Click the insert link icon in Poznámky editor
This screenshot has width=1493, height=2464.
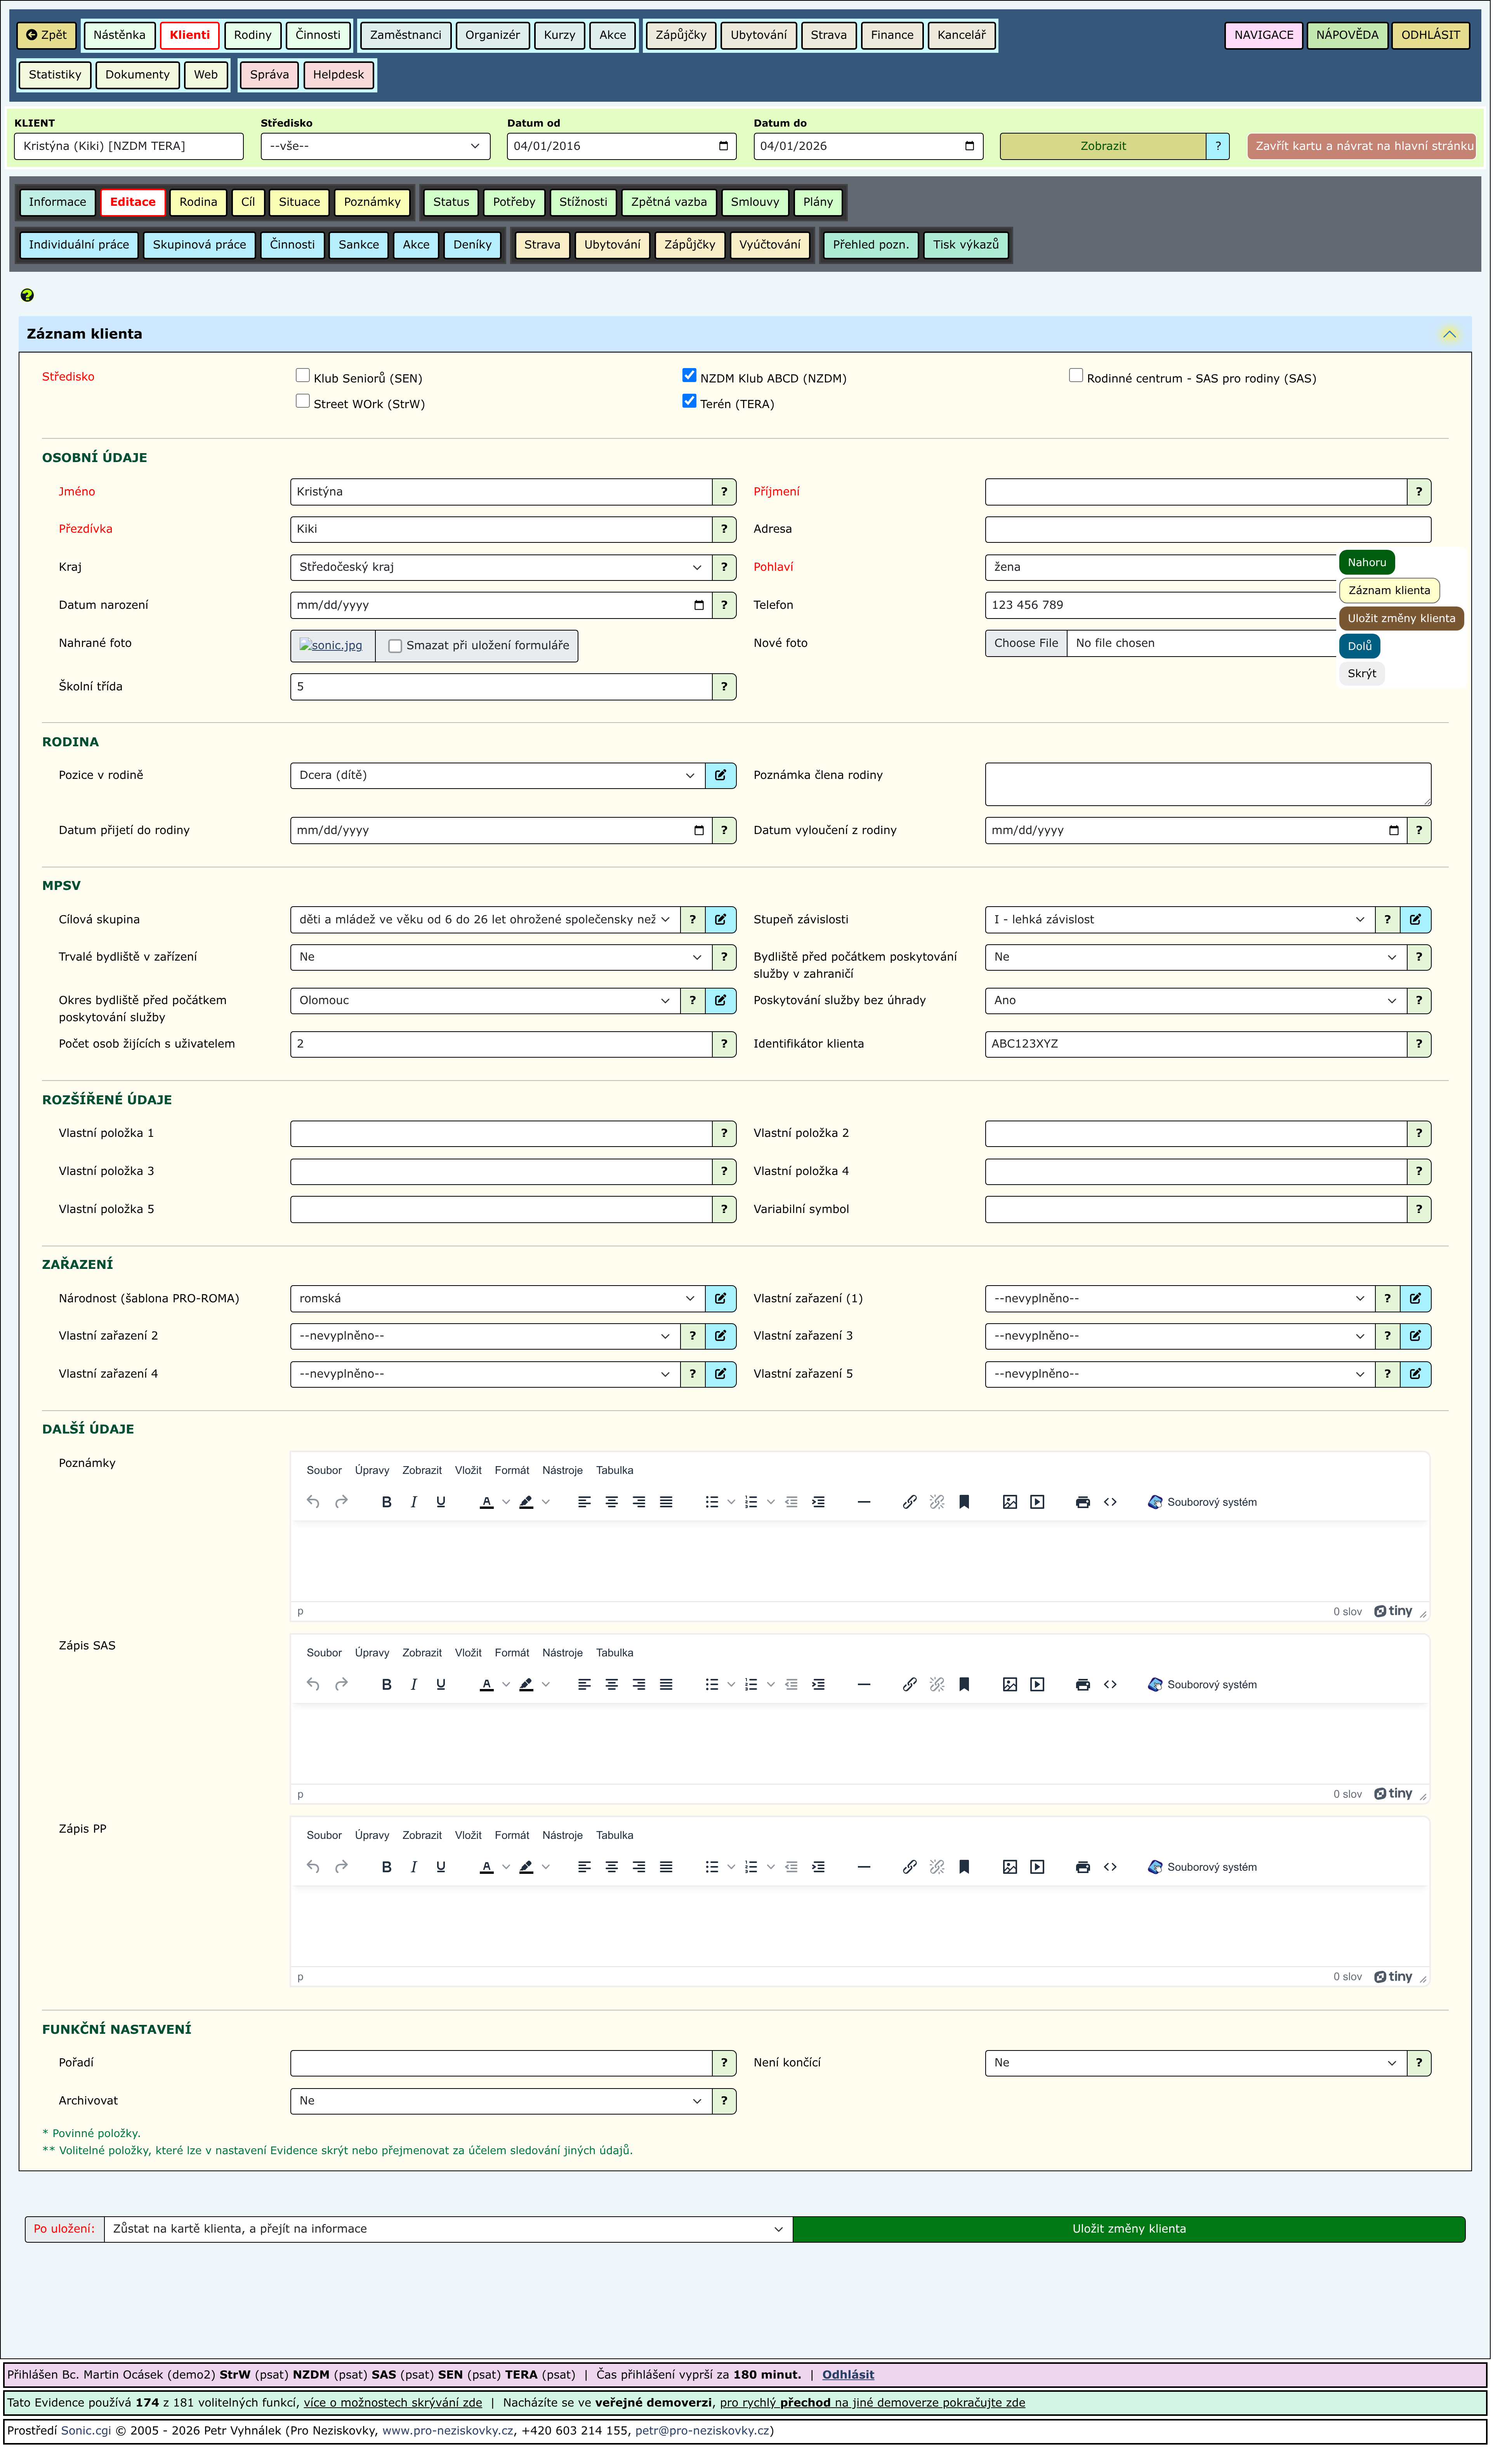[x=910, y=1502]
